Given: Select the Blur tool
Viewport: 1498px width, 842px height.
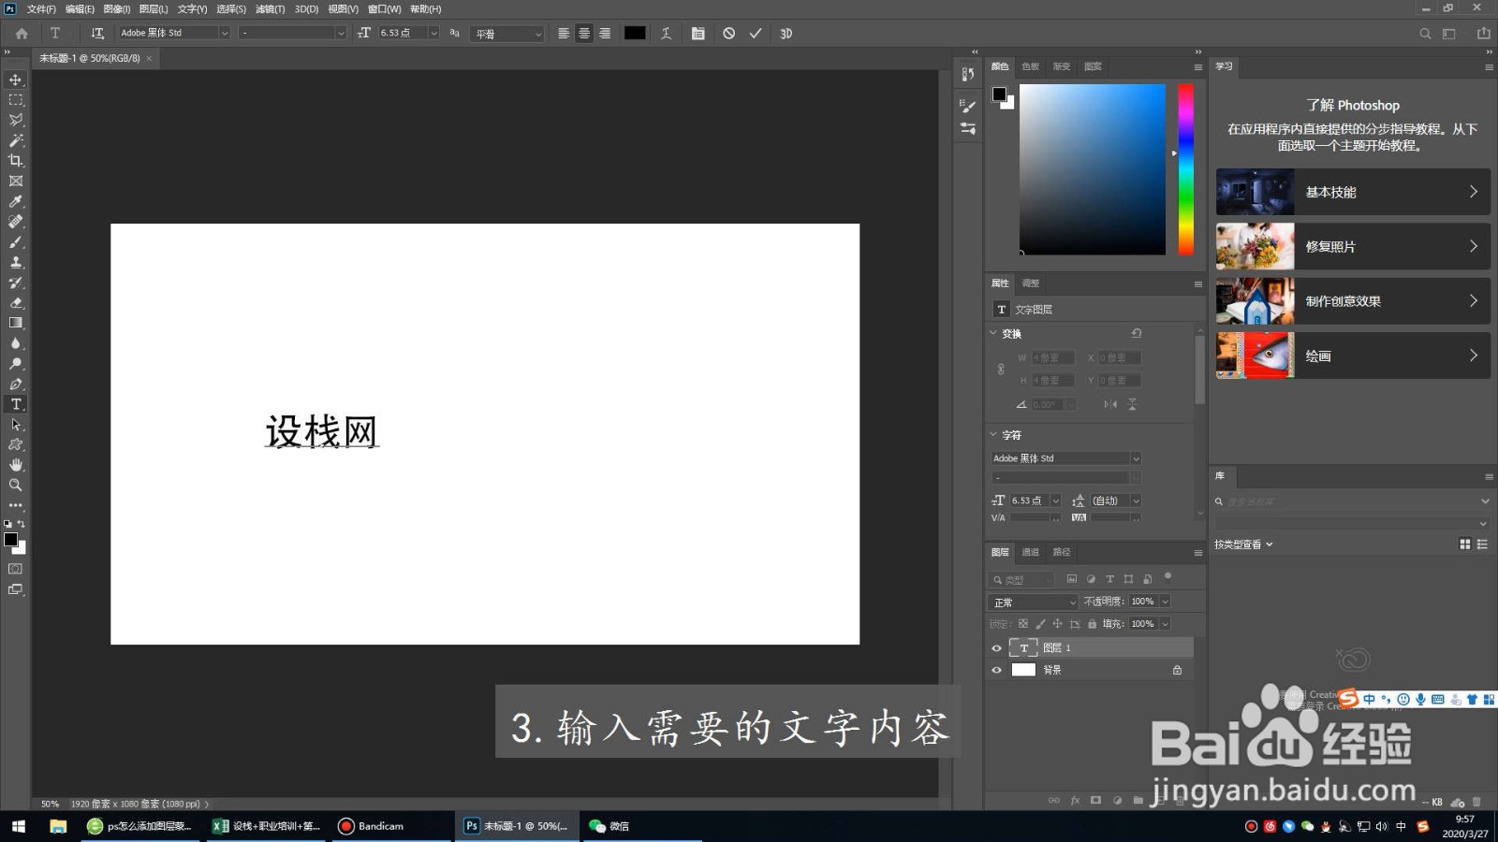Looking at the screenshot, I should pos(16,343).
